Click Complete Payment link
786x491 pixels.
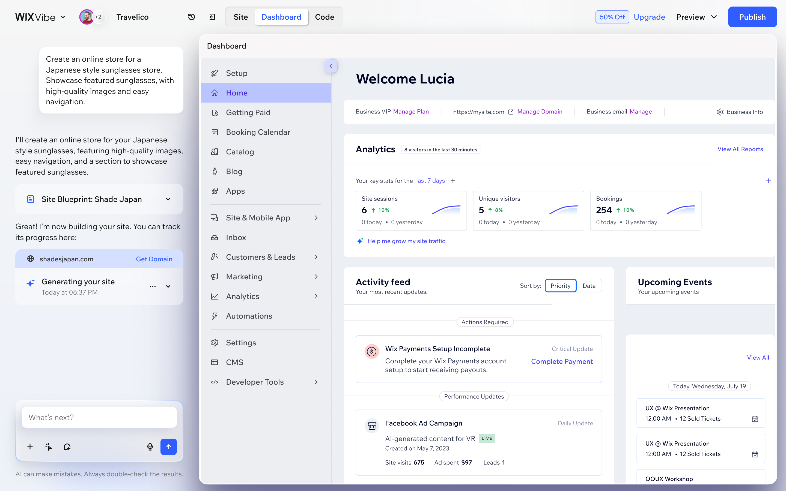pos(562,361)
